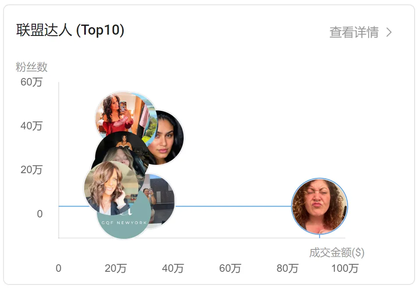Open the 查看详情 details link
The width and height of the screenshot is (419, 288).
tap(354, 32)
